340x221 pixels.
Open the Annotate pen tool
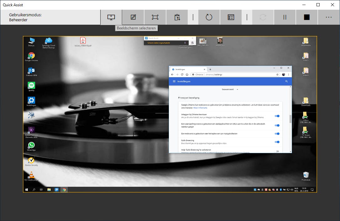pos(133,18)
